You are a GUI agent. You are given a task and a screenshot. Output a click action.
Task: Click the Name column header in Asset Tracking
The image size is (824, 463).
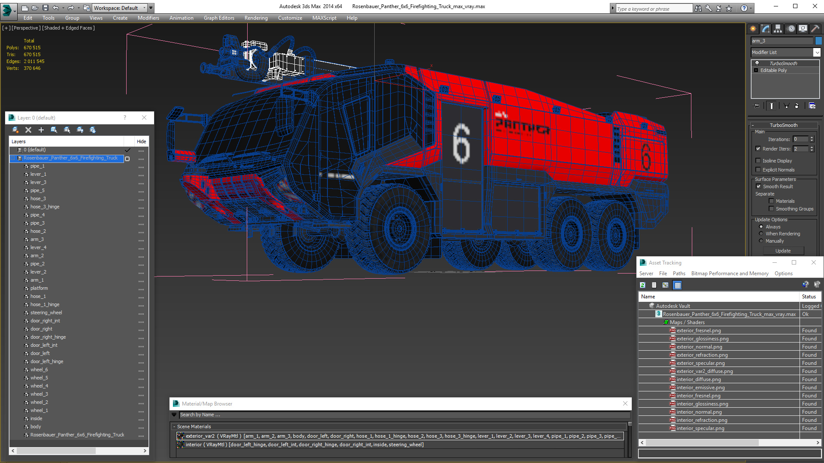[719, 297]
